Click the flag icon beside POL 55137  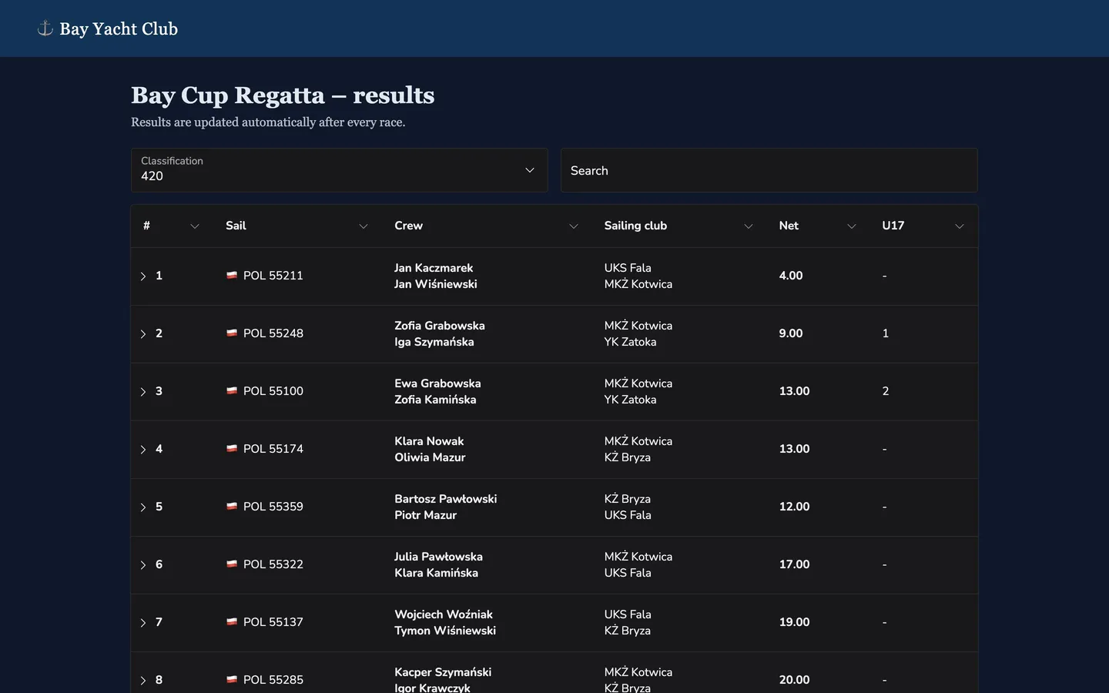click(x=232, y=621)
